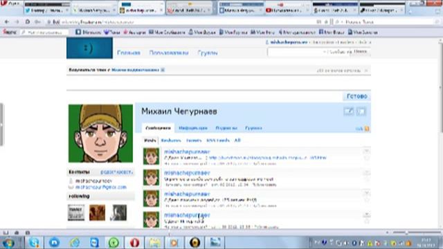
Task: Click the smiley logo in the site header
Action: (x=89, y=48)
